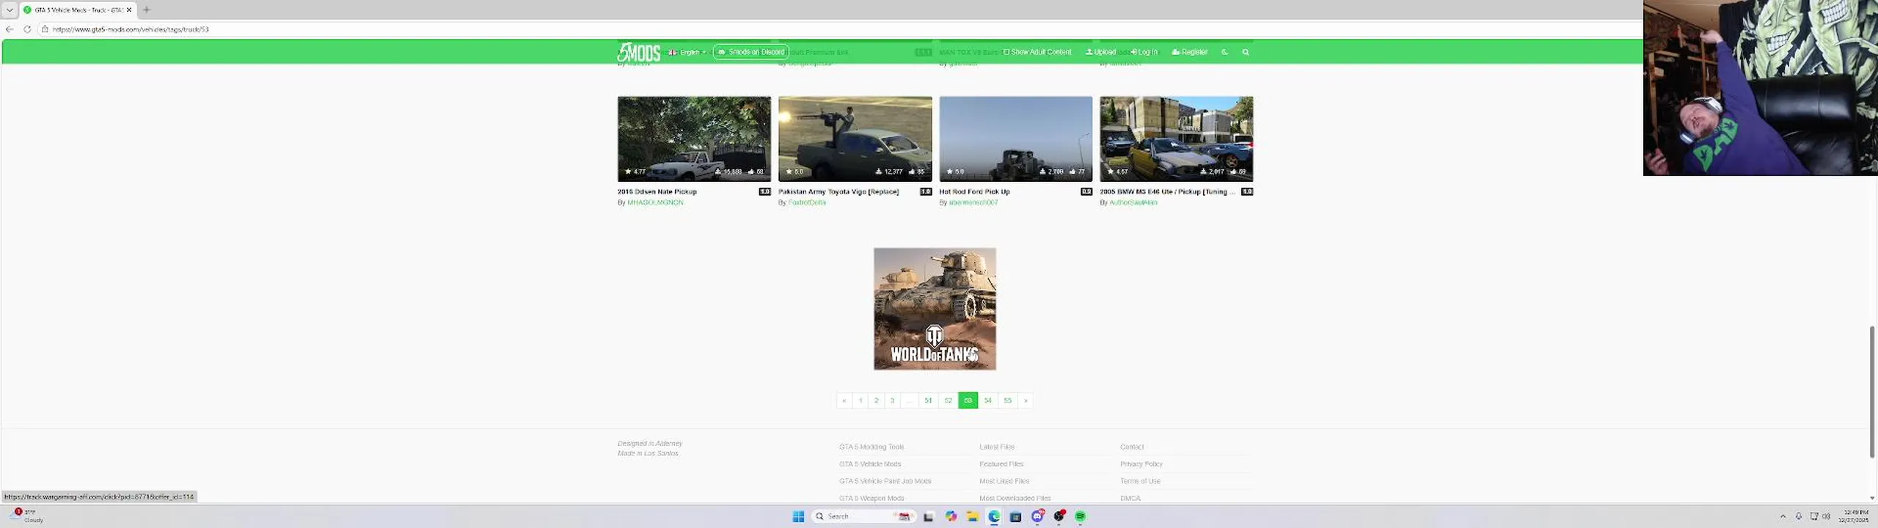
Task: Open the 2016 Ddsen Nate Pickup thumbnail
Action: [x=694, y=139]
